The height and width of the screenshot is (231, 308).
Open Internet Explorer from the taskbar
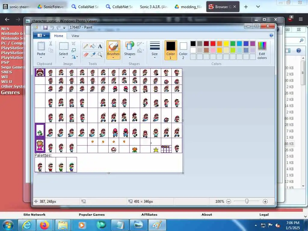26,225
